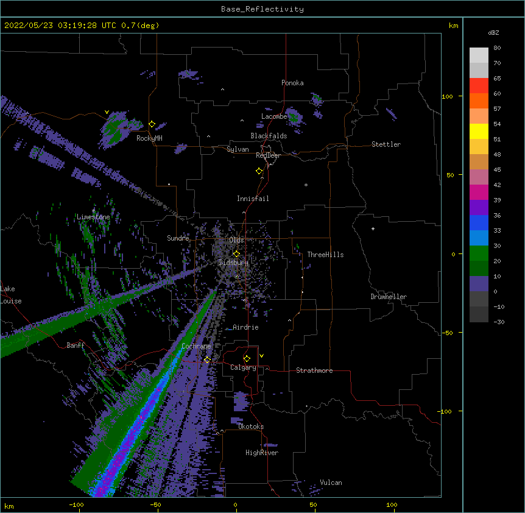Pick the red 60–65 dBZ legend swatch
The height and width of the screenshot is (513, 525).
coord(479,86)
